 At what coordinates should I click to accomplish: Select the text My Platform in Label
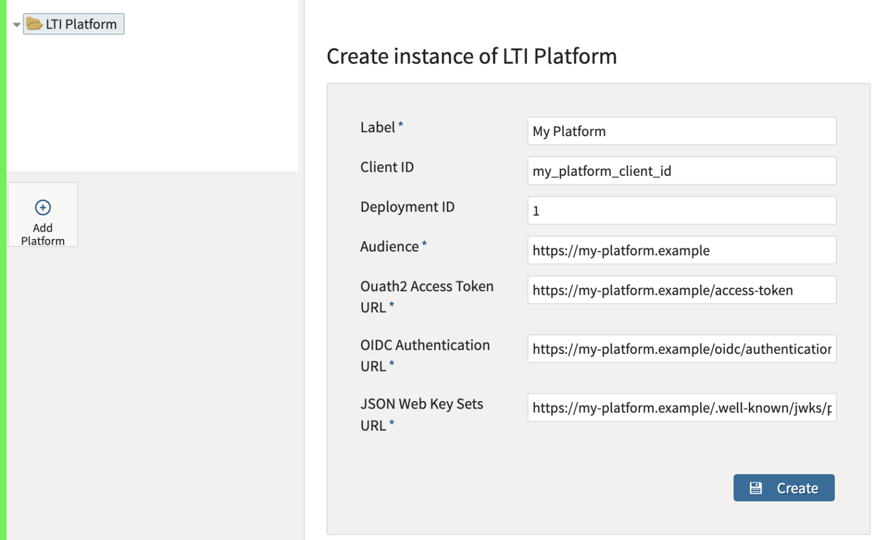tap(568, 131)
